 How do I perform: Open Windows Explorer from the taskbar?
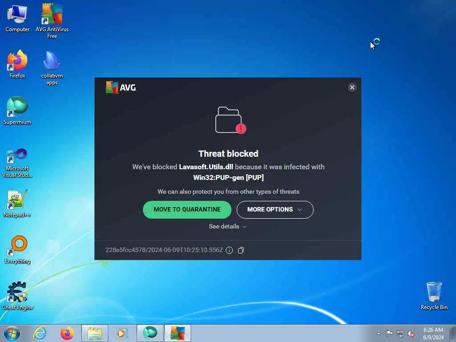click(x=95, y=333)
